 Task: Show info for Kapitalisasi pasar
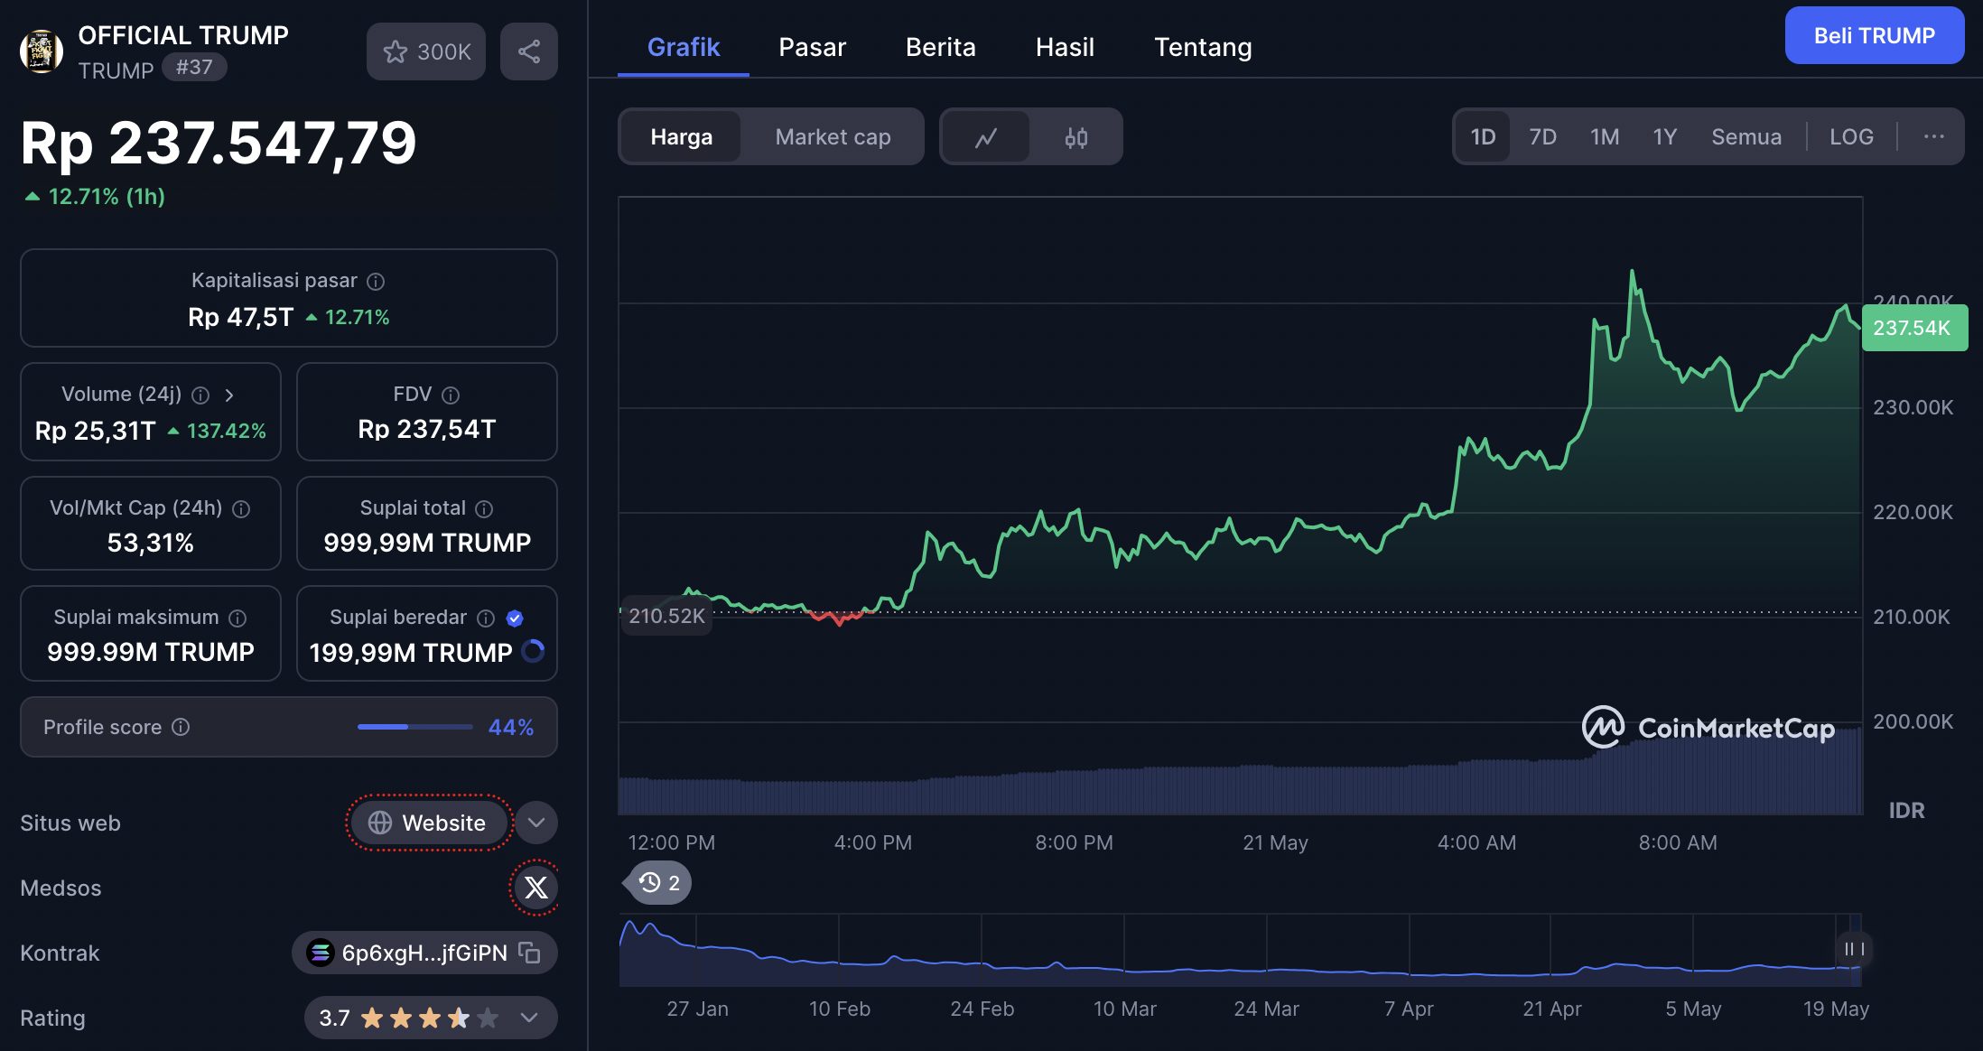[x=376, y=282]
